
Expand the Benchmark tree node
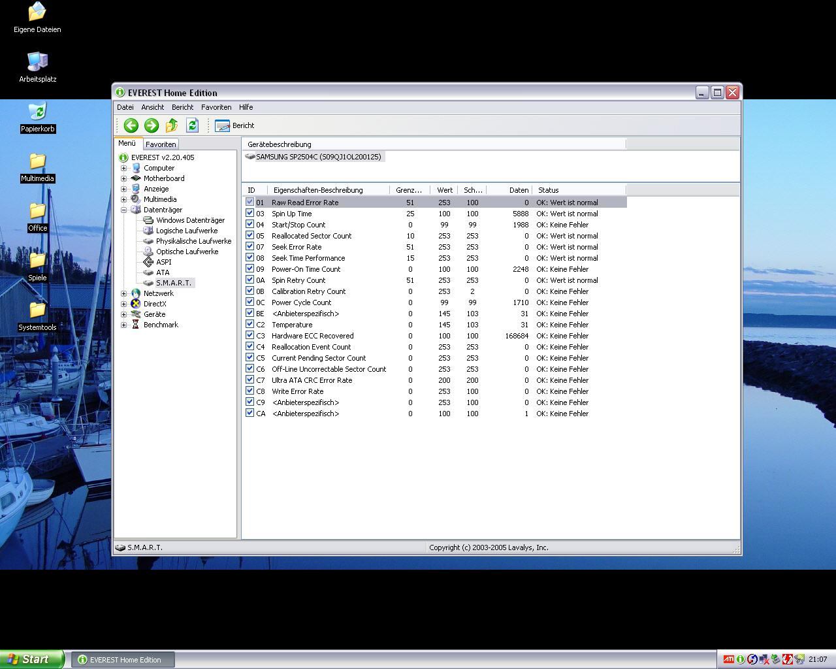coord(123,325)
